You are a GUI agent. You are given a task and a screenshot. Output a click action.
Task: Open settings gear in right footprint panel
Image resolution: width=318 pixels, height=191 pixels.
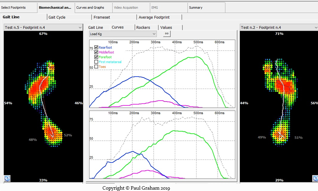315,178
